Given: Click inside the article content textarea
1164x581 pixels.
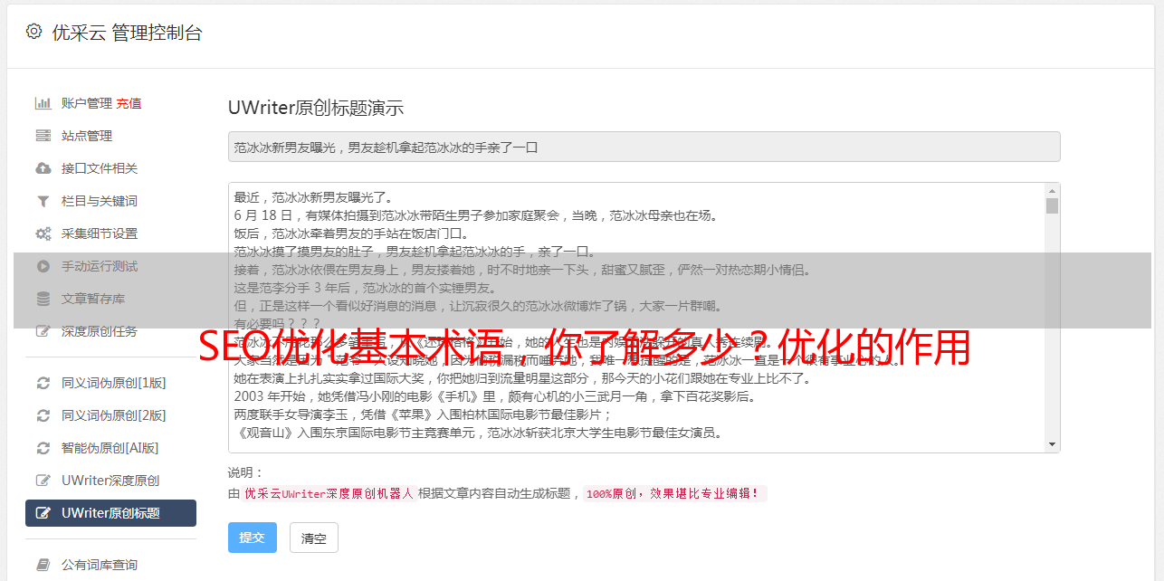Looking at the screenshot, I should 637,318.
